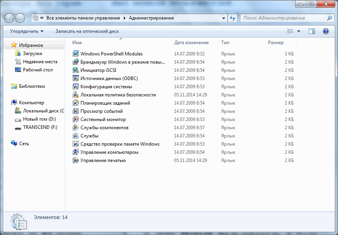The image size is (338, 235).
Task: Click the Все элементы панели управления breadcrumb
Action: pyautogui.click(x=83, y=18)
